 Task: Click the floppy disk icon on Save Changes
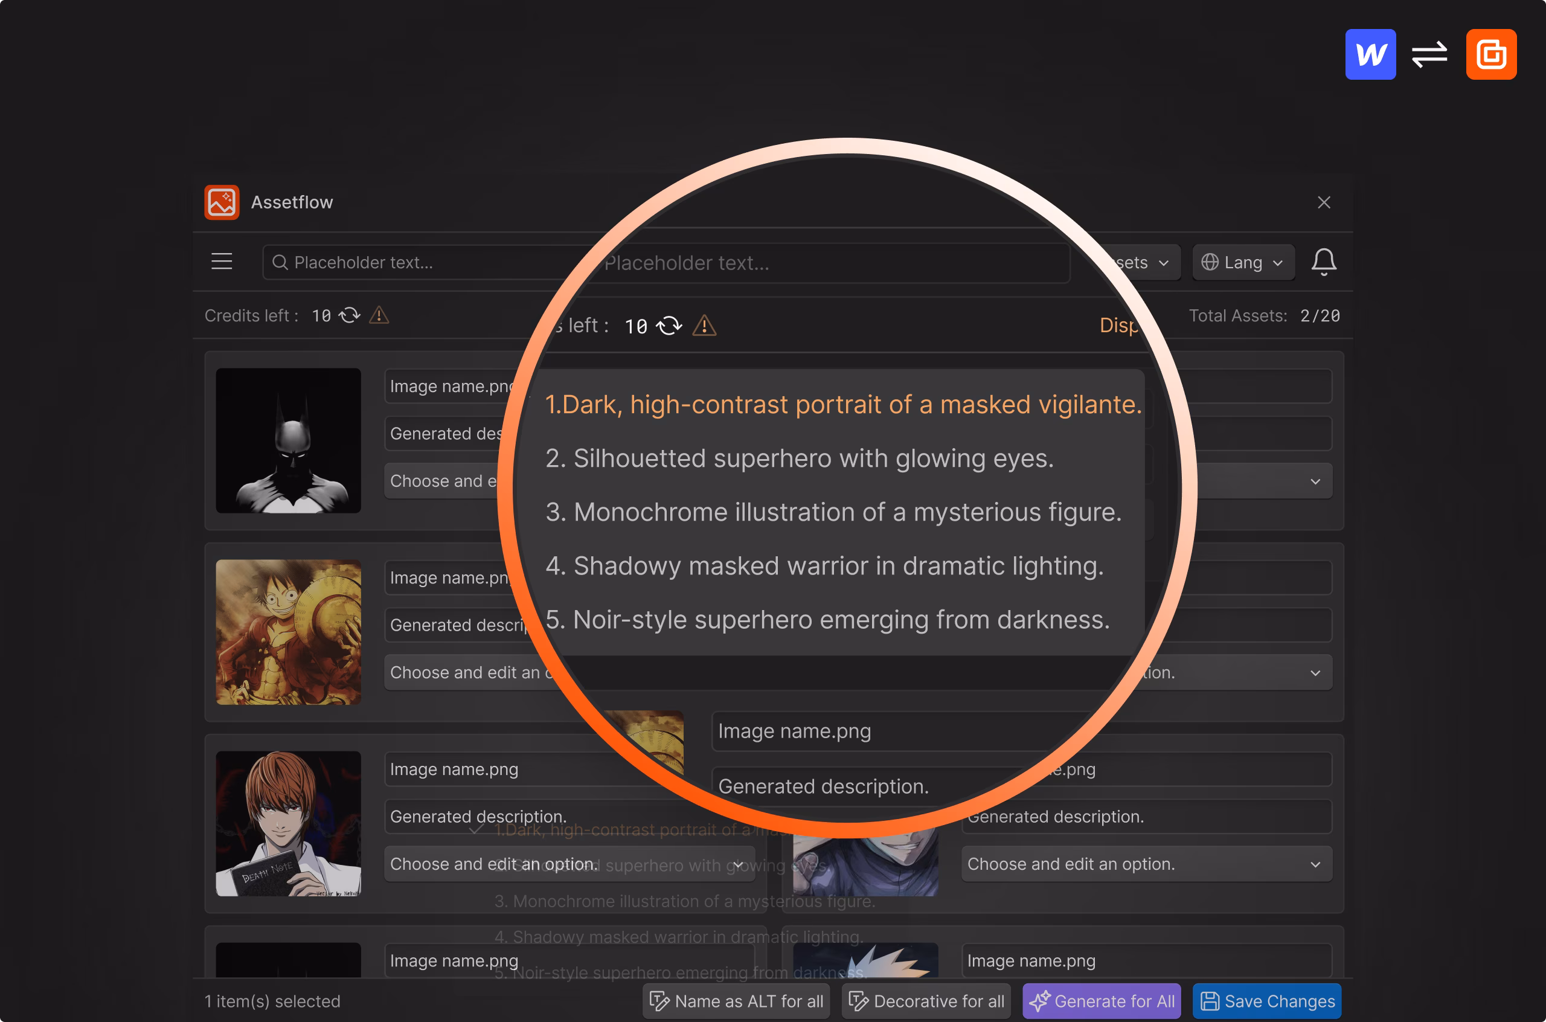pos(1210,1001)
